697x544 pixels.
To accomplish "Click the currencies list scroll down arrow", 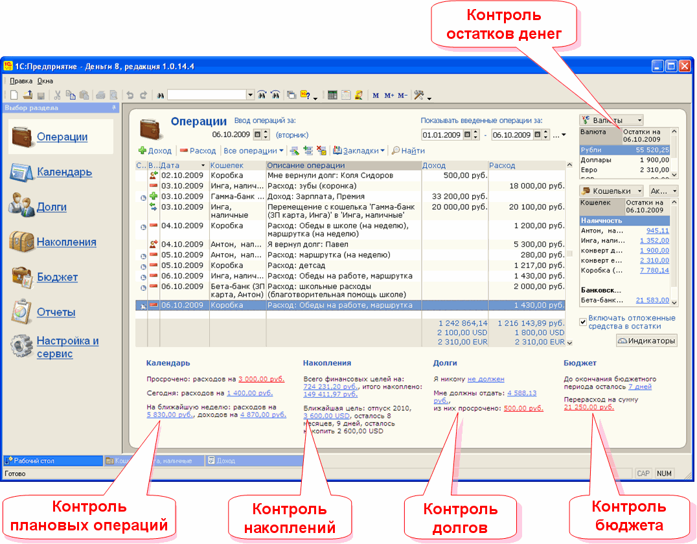I will pos(674,175).
